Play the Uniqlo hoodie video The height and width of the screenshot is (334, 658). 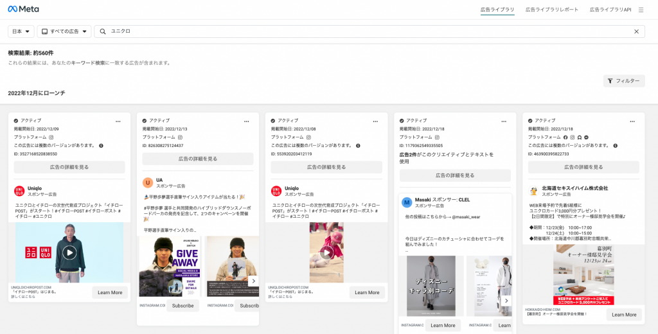pos(69,252)
